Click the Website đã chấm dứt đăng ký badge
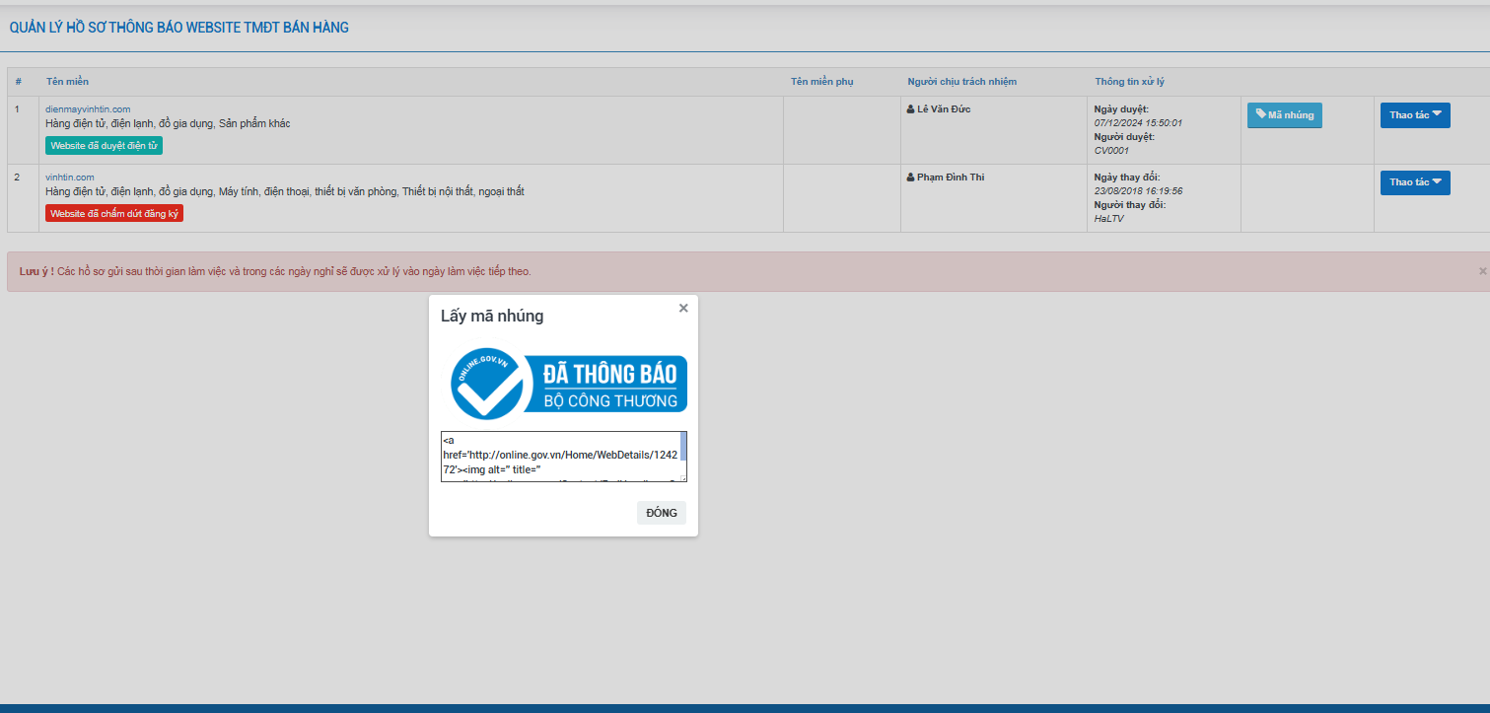Viewport: 1490px width, 713px height. [x=114, y=213]
